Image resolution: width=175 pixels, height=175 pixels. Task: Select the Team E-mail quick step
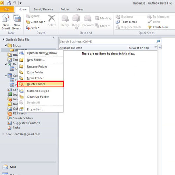click(x=127, y=22)
